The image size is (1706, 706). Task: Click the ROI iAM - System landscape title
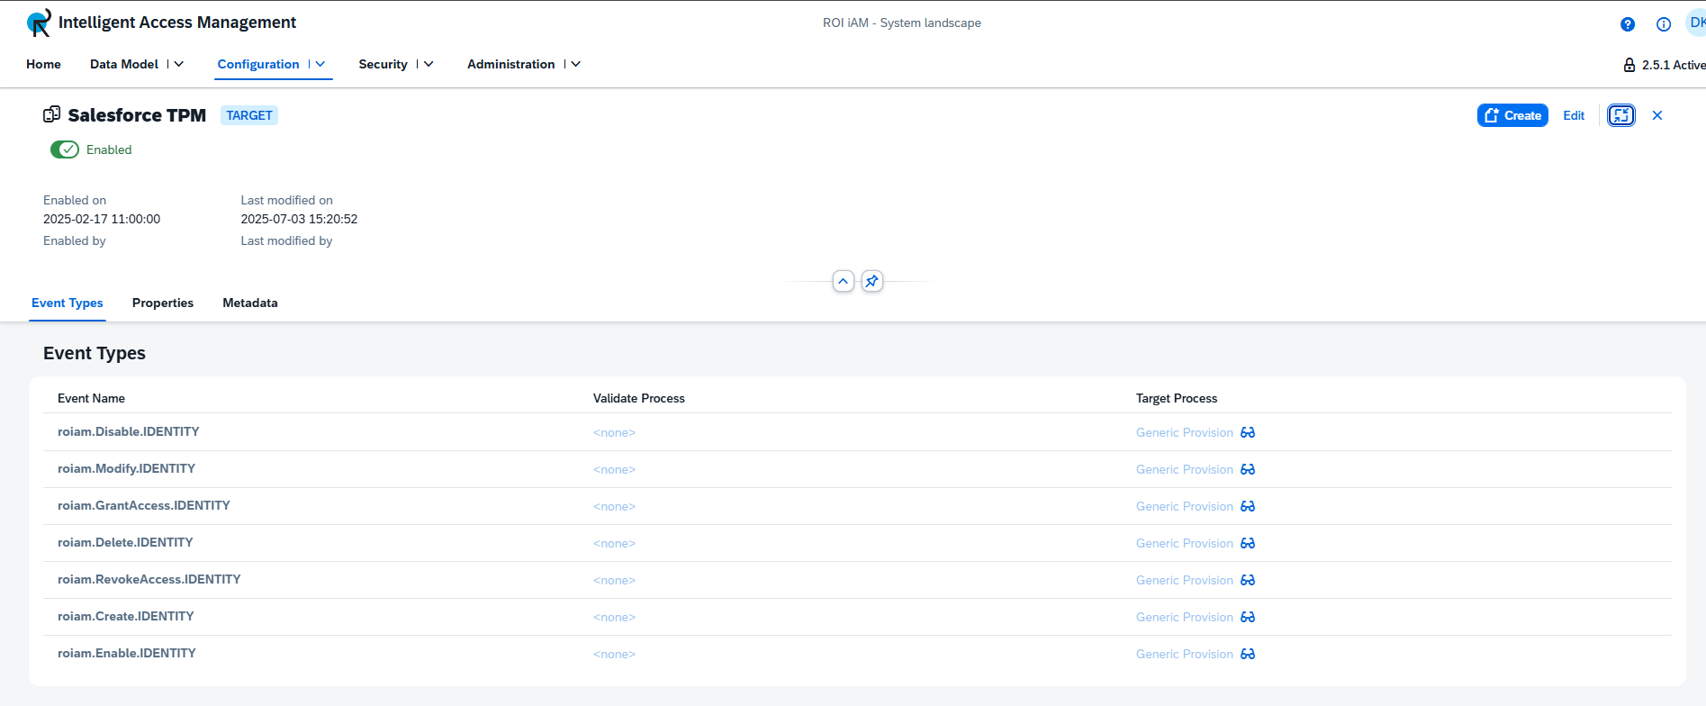coord(902,23)
